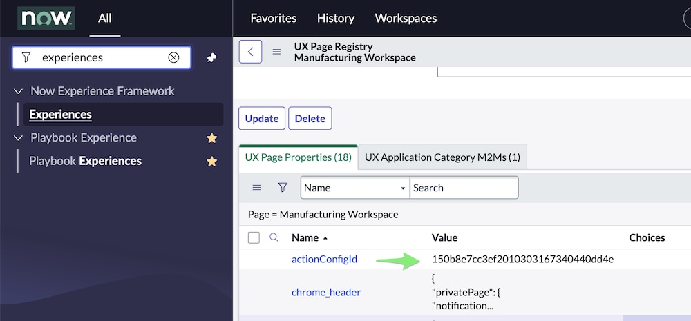Click the Choices column header

[x=647, y=237]
